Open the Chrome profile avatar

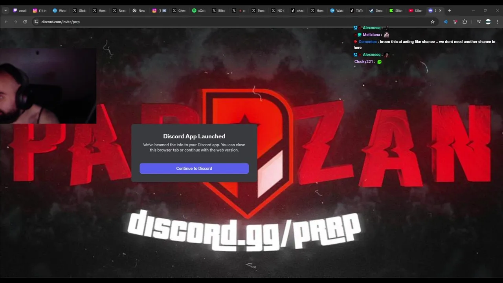[x=488, y=22]
